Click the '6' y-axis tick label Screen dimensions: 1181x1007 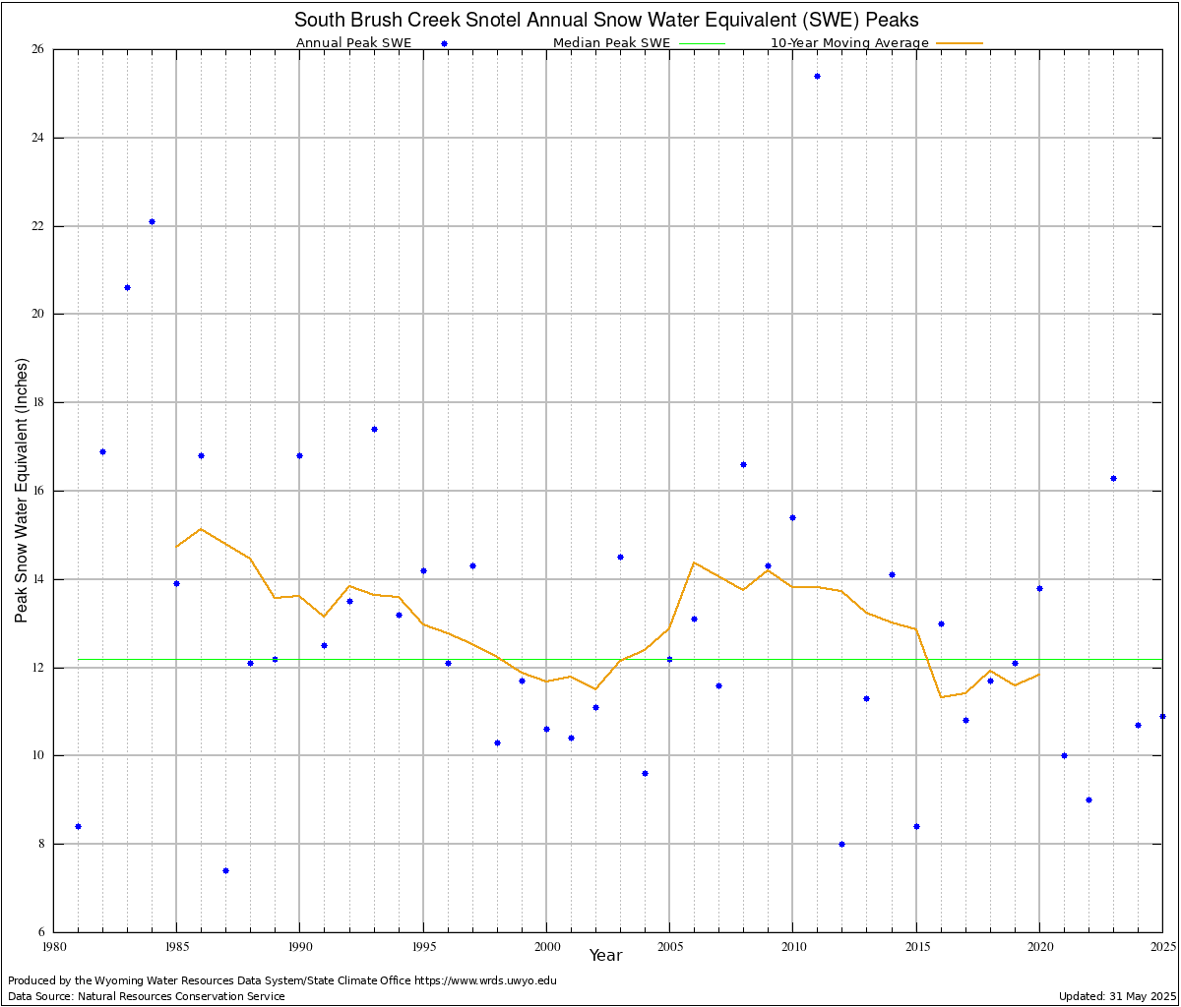click(x=43, y=932)
